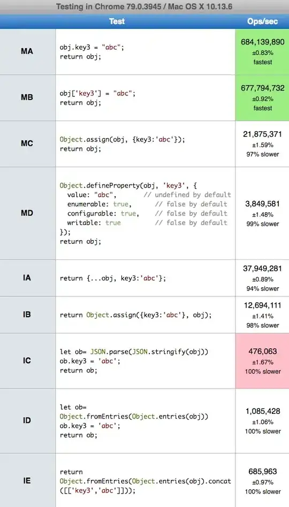Select the MC test row label
Screen dimensions: 289x507
click(x=27, y=143)
